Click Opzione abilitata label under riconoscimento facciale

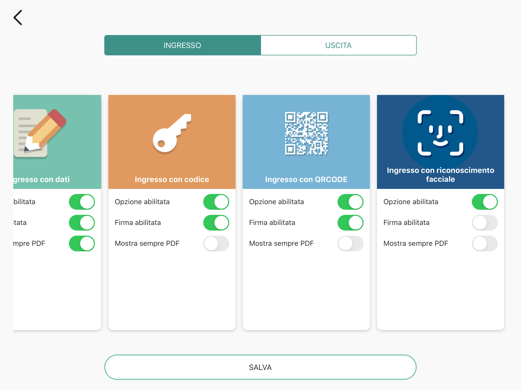click(x=411, y=202)
